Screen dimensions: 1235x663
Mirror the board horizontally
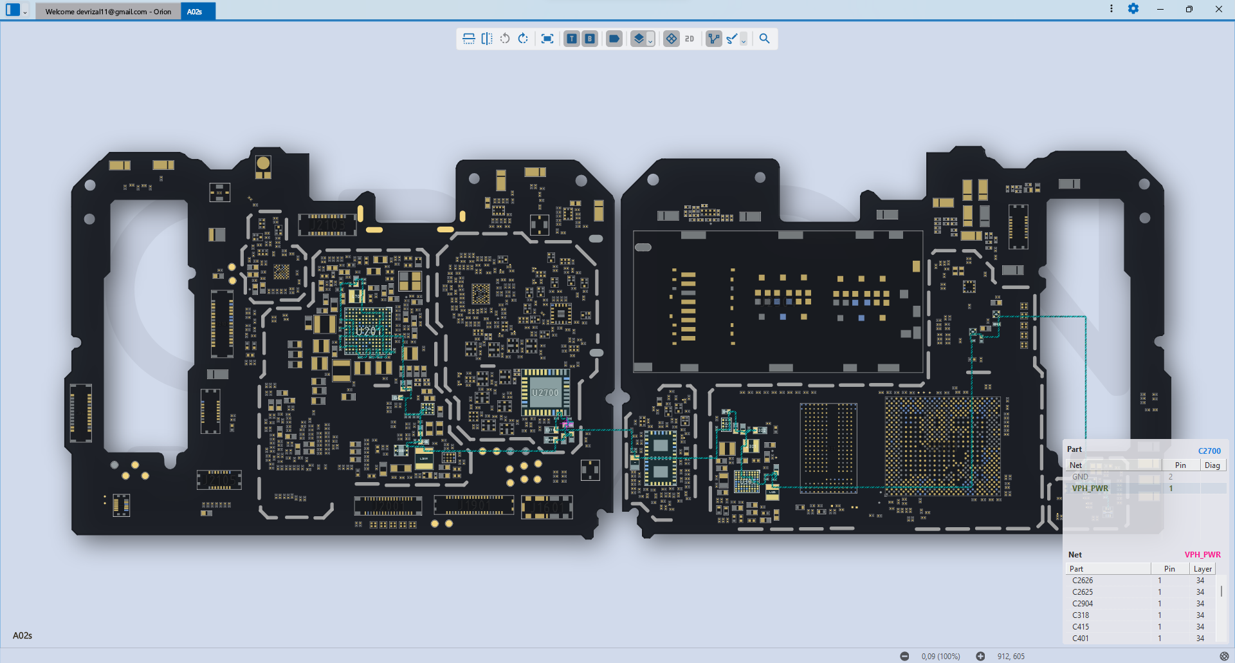coord(487,39)
